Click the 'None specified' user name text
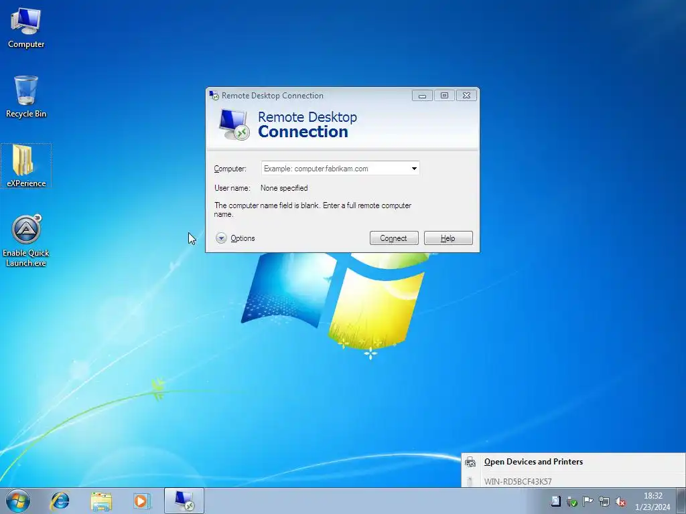 tap(284, 188)
